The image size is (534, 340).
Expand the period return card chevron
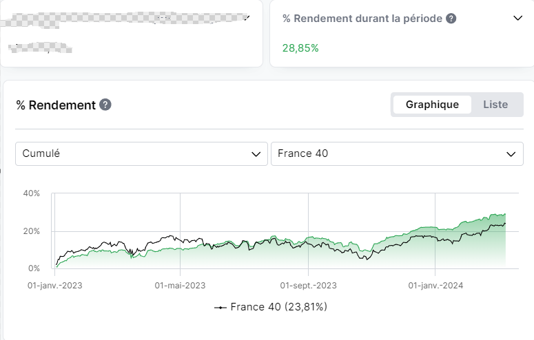tap(518, 19)
